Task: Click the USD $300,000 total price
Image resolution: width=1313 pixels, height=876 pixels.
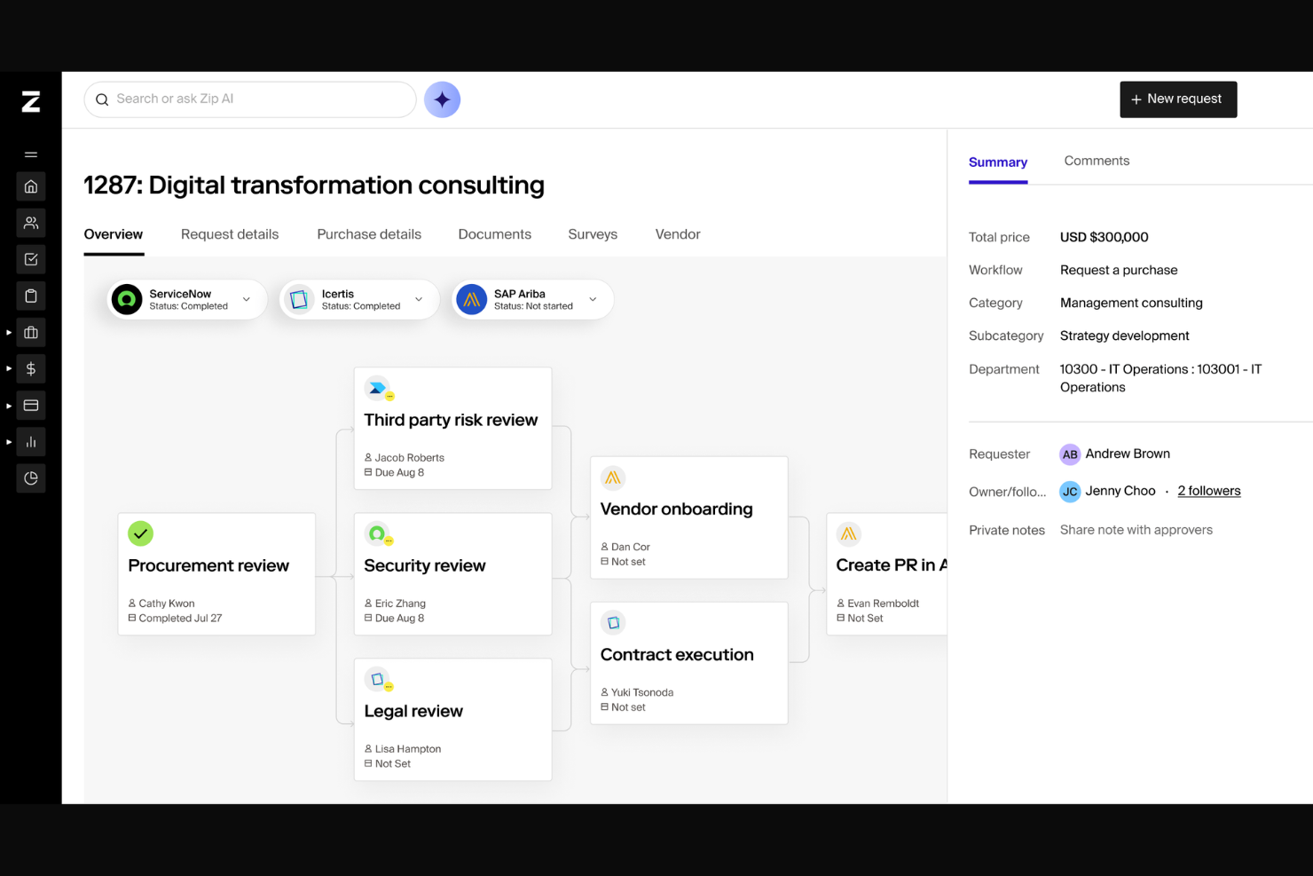Action: [1105, 237]
